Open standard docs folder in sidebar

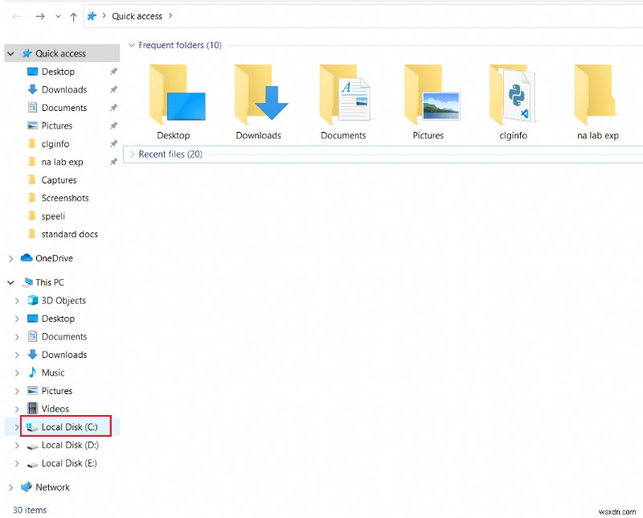[x=69, y=234]
